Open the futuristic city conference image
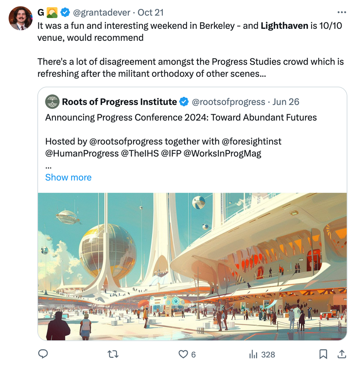 [192, 266]
